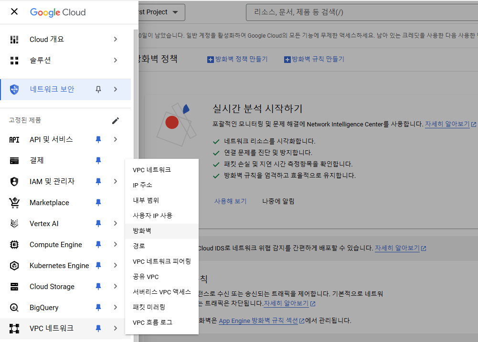Unpin Compute Engine
The width and height of the screenshot is (478, 342).
click(98, 245)
